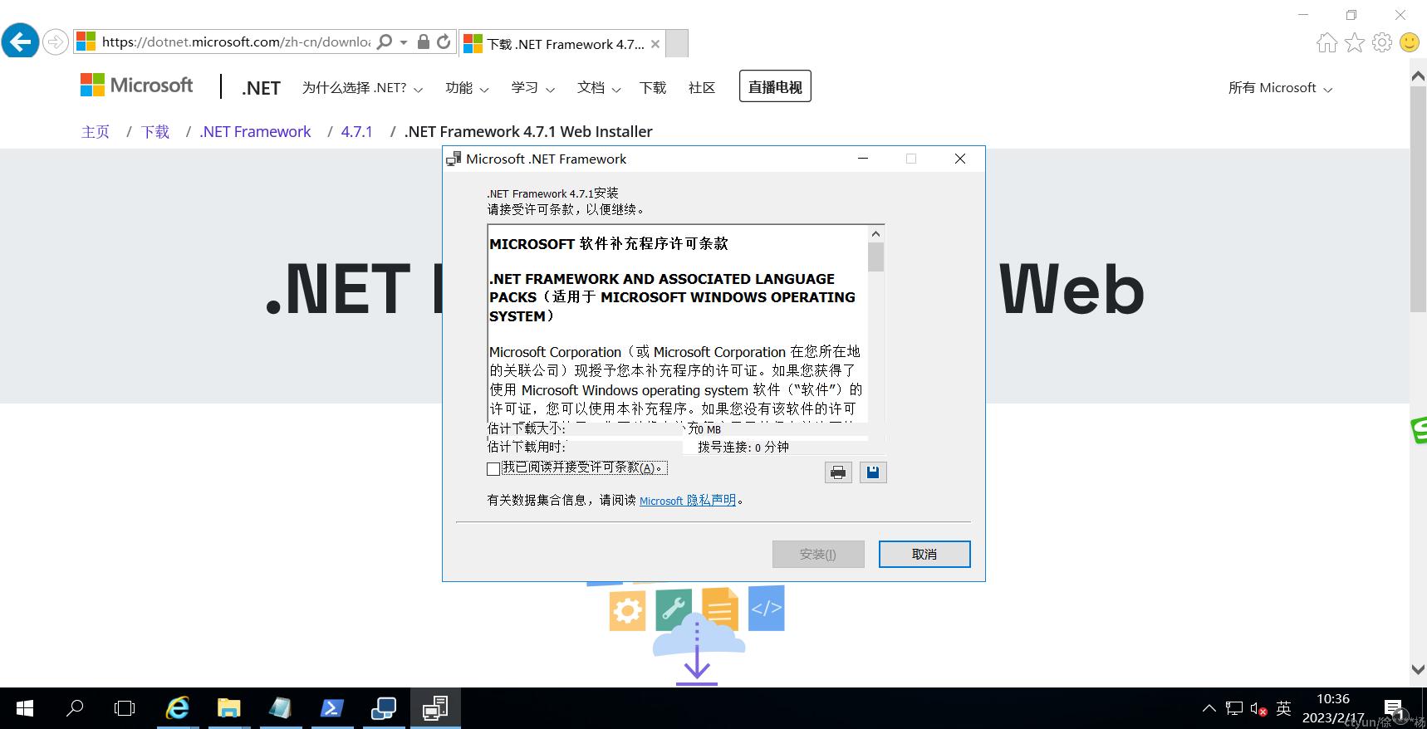Expand the 为什么选择 .NET? menu
The width and height of the screenshot is (1427, 729).
[x=362, y=88]
